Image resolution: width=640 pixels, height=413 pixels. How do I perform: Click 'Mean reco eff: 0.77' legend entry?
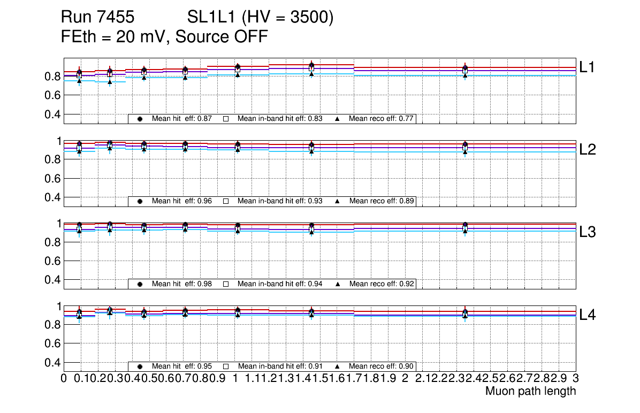tap(382, 119)
